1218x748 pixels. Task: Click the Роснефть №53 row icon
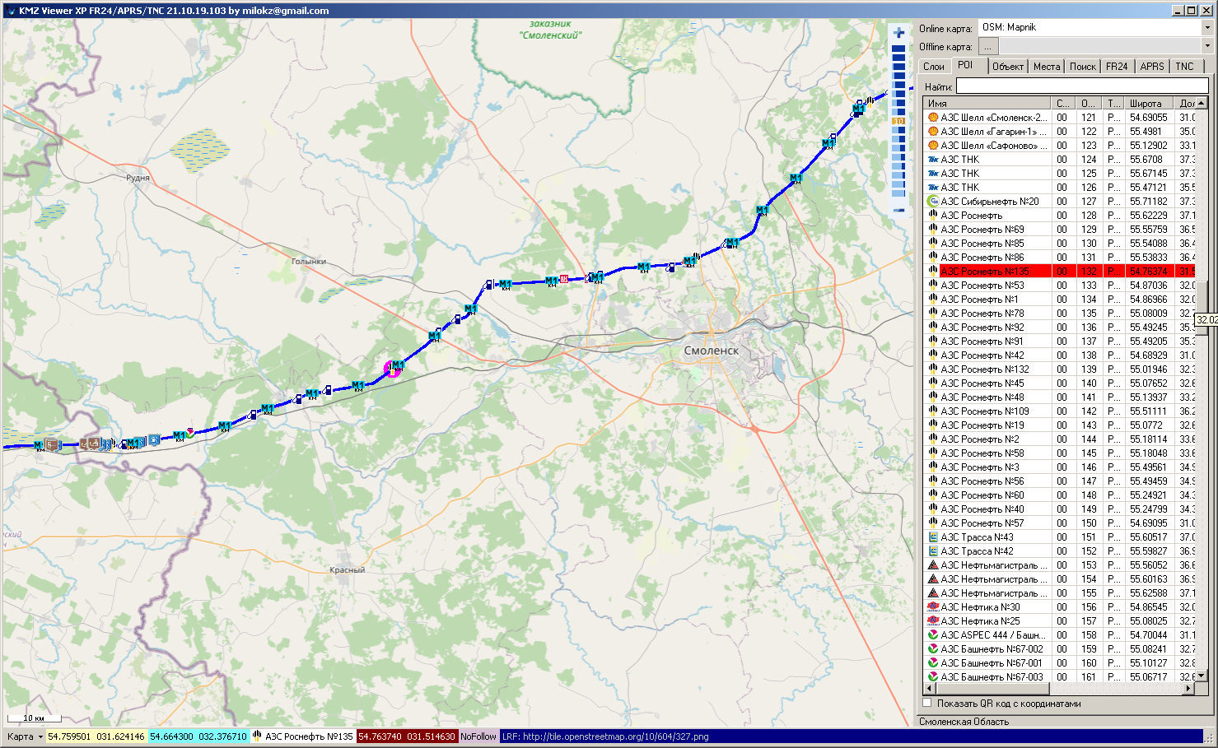pyautogui.click(x=933, y=286)
